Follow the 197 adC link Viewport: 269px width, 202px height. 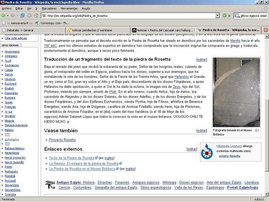click(x=50, y=46)
